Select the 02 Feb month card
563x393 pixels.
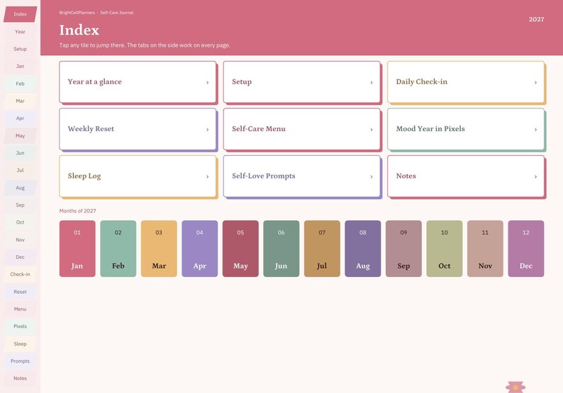118,249
